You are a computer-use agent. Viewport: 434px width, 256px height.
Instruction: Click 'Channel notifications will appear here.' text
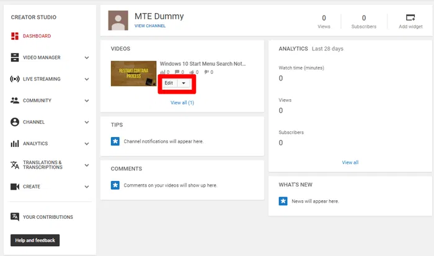click(x=164, y=141)
